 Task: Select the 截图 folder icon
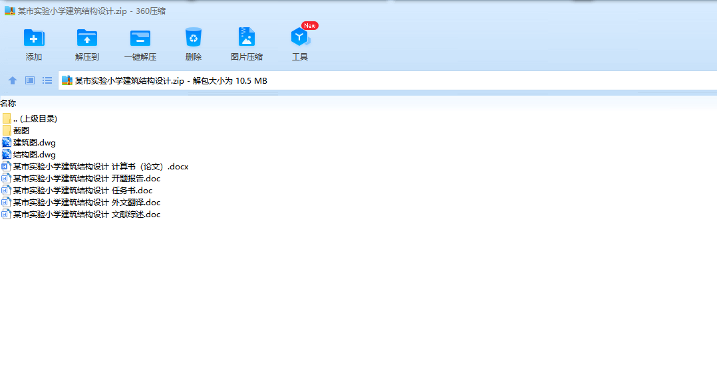[x=7, y=131]
